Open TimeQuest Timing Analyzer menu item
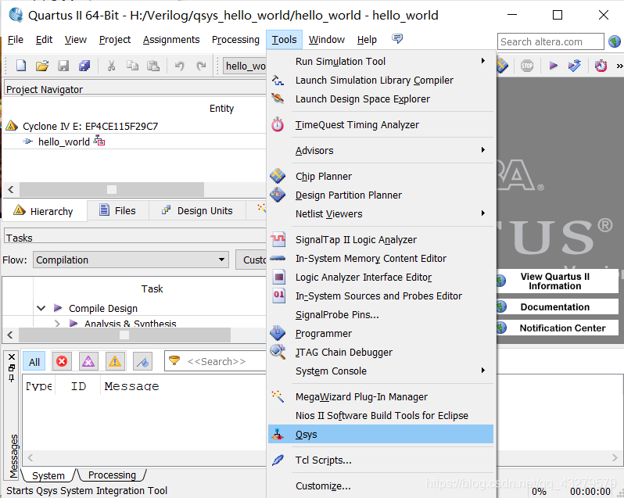 pyautogui.click(x=381, y=124)
